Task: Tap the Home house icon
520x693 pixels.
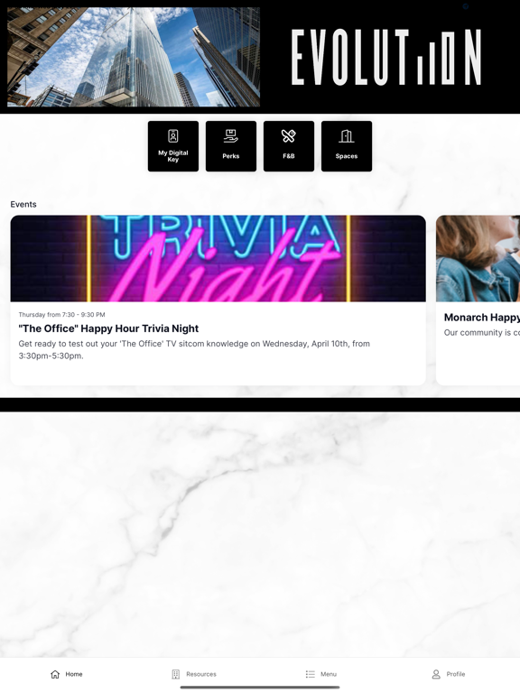Action: [x=55, y=674]
